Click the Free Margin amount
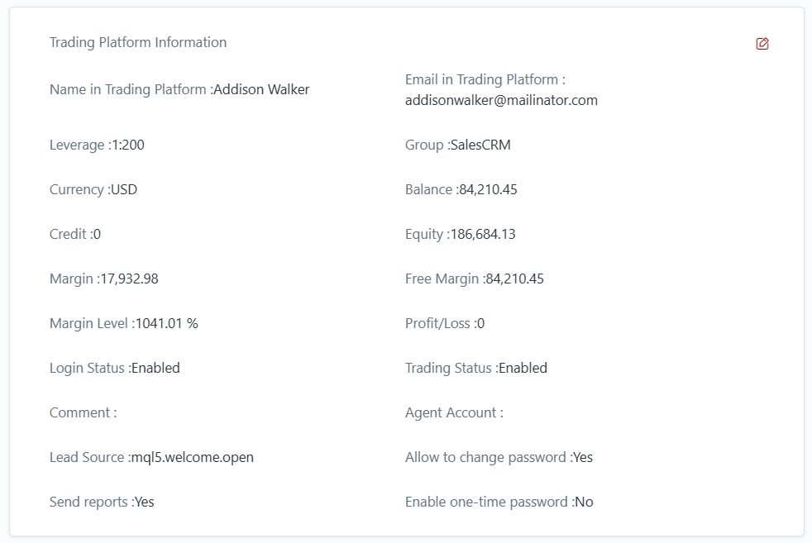This screenshot has width=812, height=543. (x=514, y=279)
